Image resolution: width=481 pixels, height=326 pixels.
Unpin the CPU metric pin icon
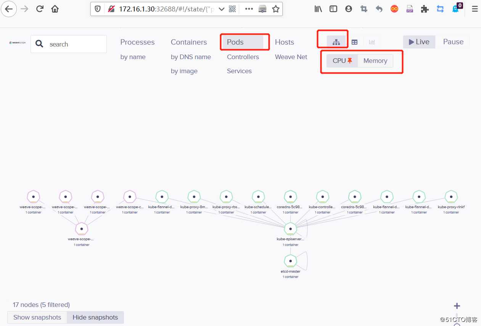[350, 60]
